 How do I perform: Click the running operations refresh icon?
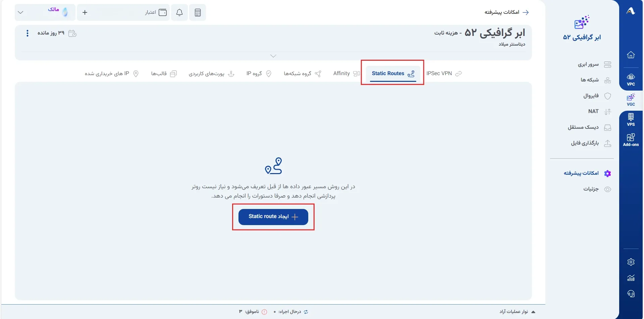(x=306, y=312)
